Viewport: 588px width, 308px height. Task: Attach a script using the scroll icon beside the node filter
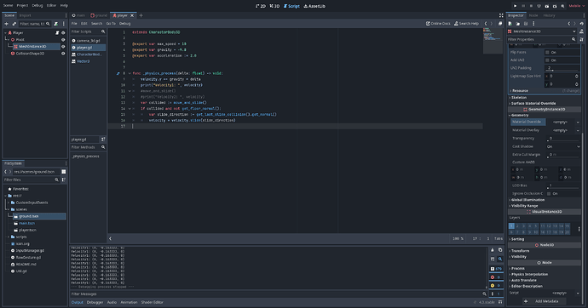[x=56, y=24]
